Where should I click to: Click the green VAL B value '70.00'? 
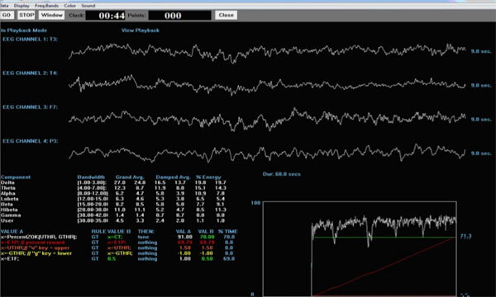[x=207, y=237]
